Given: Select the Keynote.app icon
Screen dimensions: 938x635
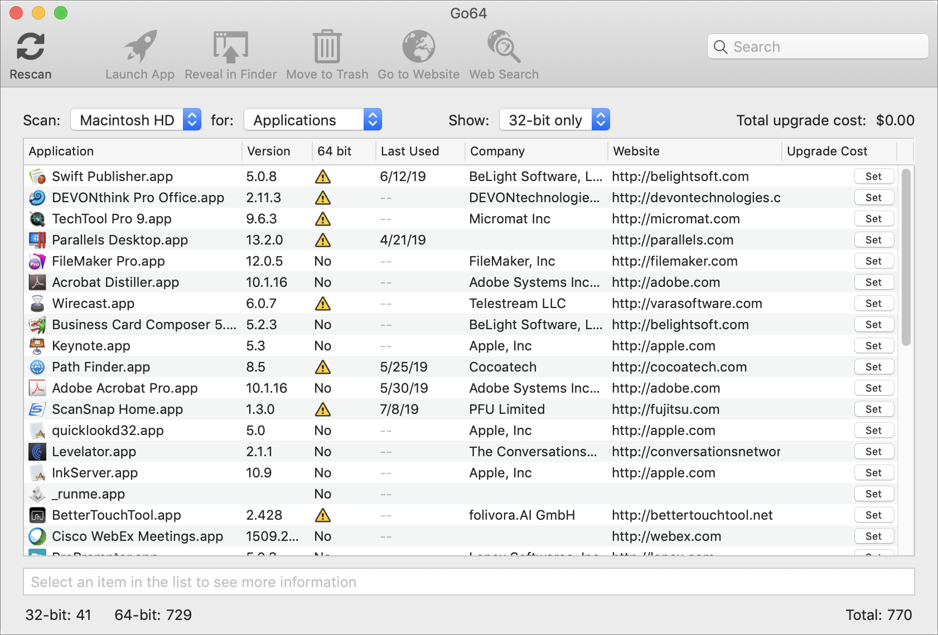Looking at the screenshot, I should pos(37,346).
